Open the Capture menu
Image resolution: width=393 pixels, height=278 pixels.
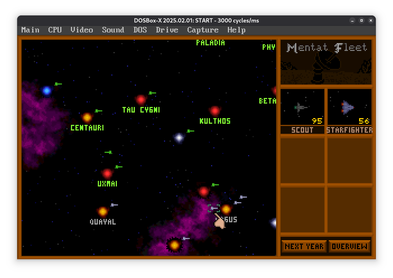coord(203,30)
